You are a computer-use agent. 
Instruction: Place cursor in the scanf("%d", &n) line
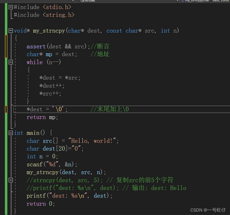click(52, 164)
